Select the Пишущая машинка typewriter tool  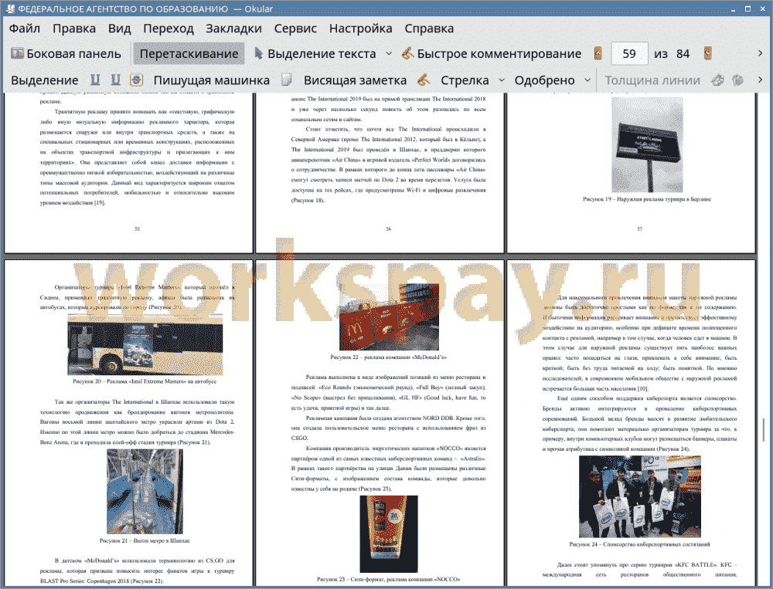[212, 80]
